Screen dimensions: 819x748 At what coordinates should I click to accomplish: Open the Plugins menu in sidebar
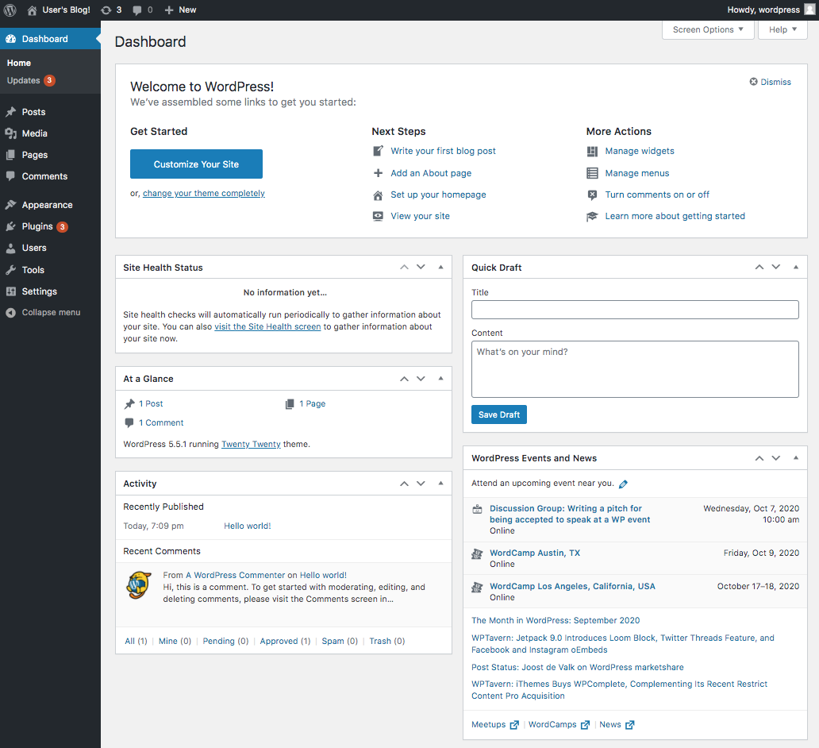50,226
